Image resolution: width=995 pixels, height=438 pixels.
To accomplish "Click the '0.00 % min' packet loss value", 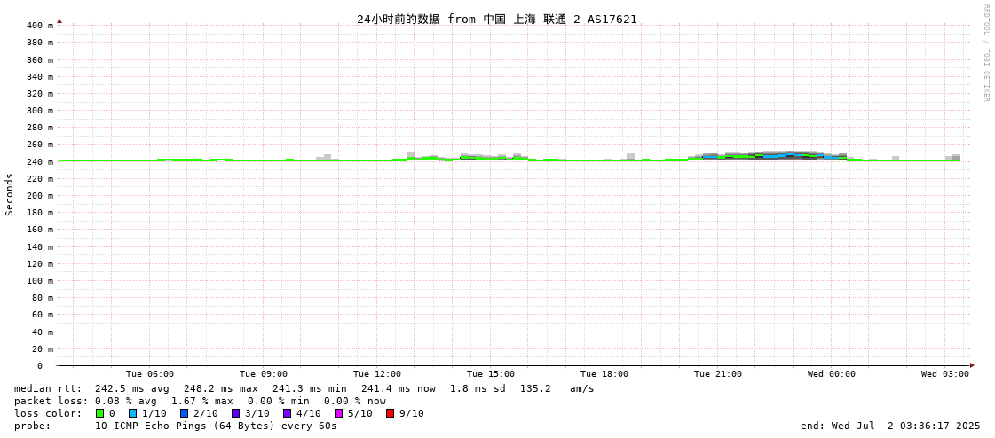I will 278,402.
